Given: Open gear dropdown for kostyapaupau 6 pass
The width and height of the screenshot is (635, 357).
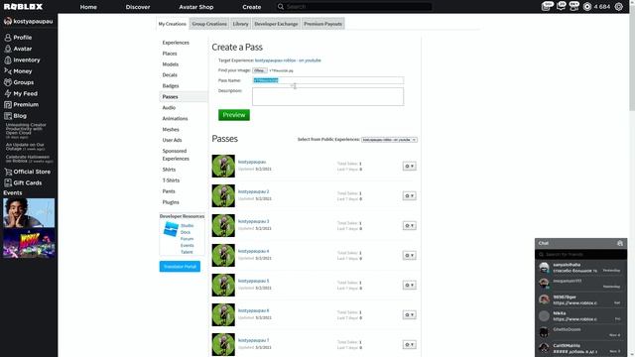Looking at the screenshot, I should (410, 315).
